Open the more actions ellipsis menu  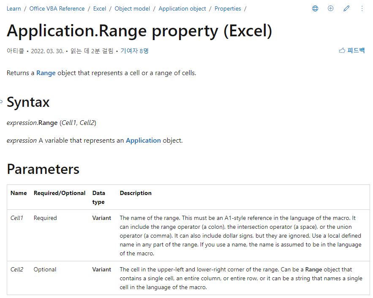point(362,8)
